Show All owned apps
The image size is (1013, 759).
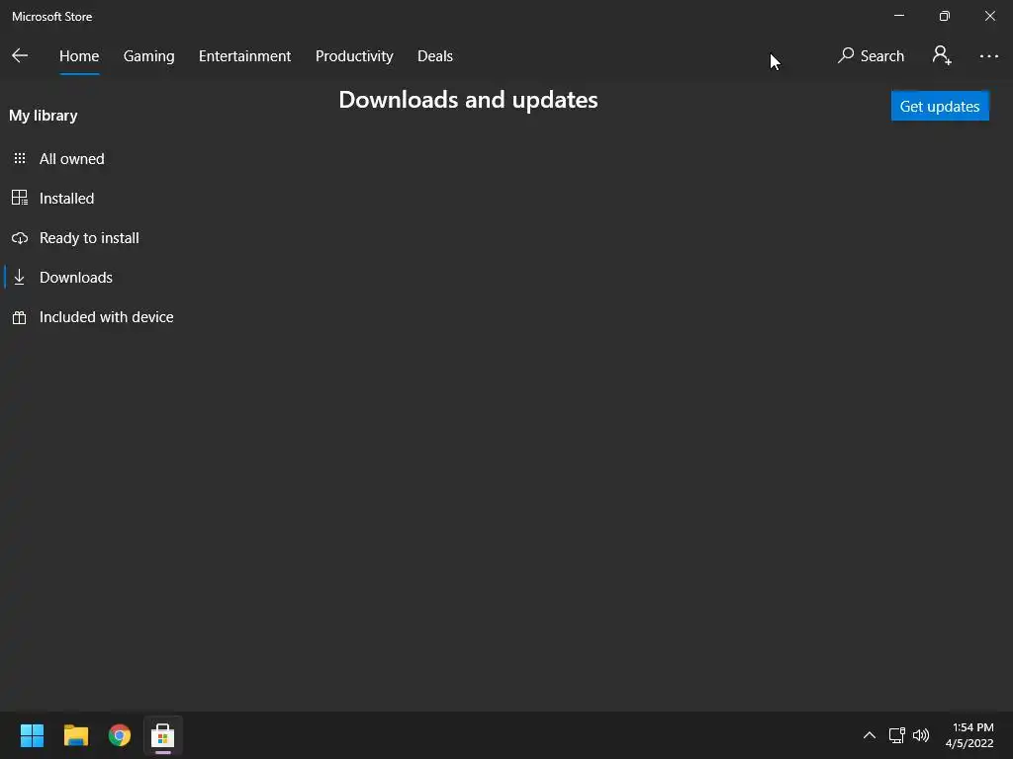tap(71, 159)
